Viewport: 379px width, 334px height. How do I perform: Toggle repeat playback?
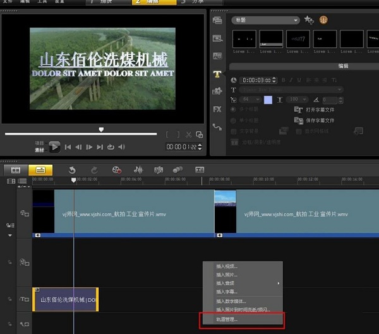pos(111,147)
